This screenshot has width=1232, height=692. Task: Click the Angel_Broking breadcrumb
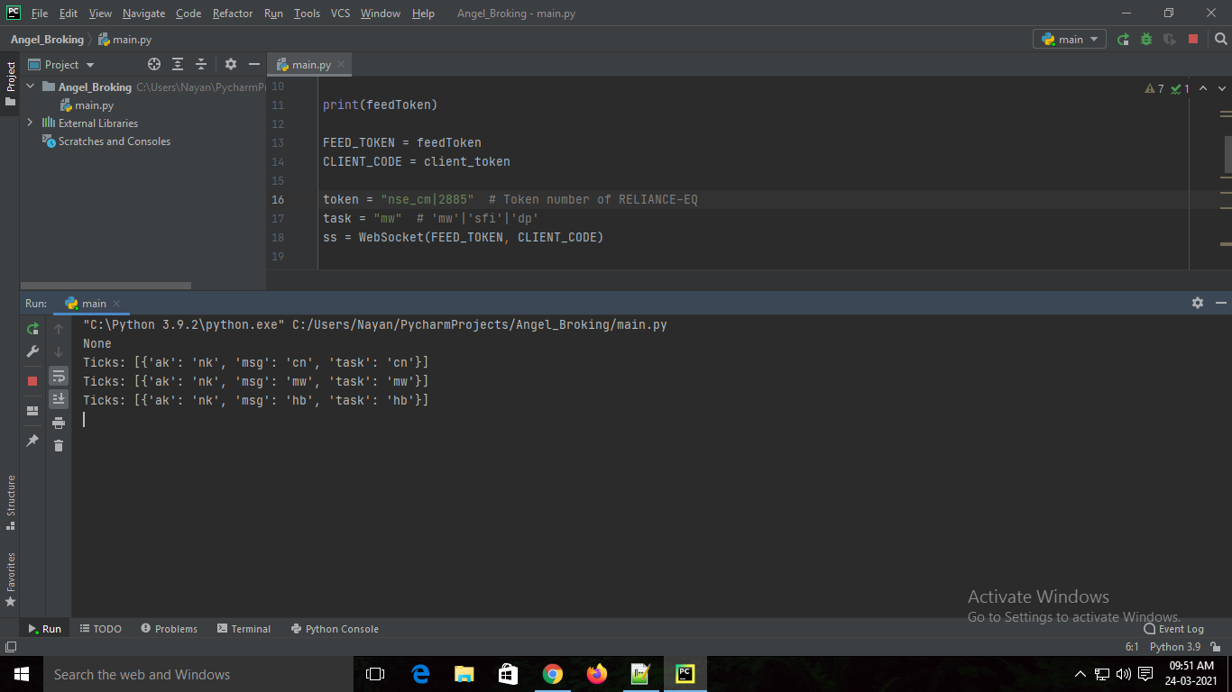point(47,39)
